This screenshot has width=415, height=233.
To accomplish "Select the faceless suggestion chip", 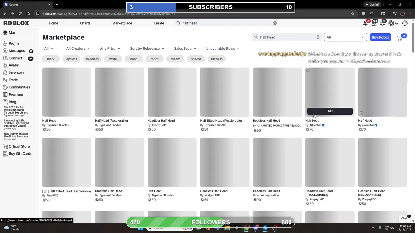I will (x=217, y=59).
